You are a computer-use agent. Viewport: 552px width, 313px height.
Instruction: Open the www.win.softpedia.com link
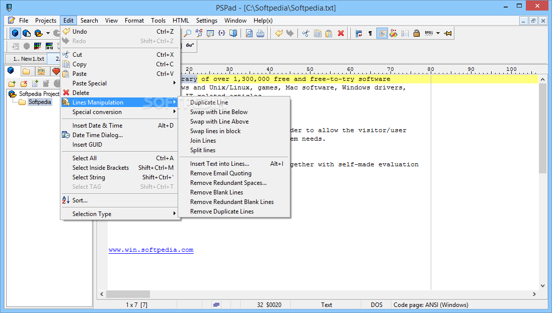(x=151, y=250)
